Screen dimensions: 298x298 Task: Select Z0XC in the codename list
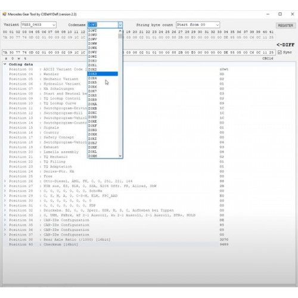pyautogui.click(x=103, y=113)
